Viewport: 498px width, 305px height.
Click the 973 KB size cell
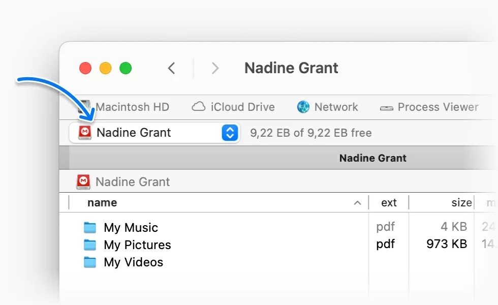[x=446, y=244]
